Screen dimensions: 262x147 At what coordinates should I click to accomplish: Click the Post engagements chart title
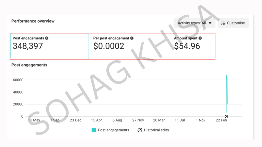pos(29,65)
